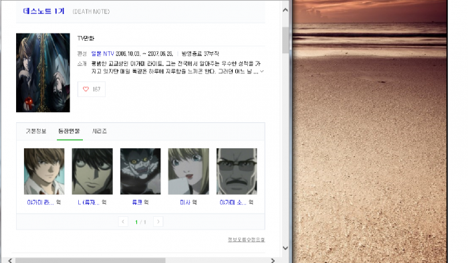Open Yagami Soichiro portrait with glasses
The width and height of the screenshot is (468, 263).
[237, 172]
